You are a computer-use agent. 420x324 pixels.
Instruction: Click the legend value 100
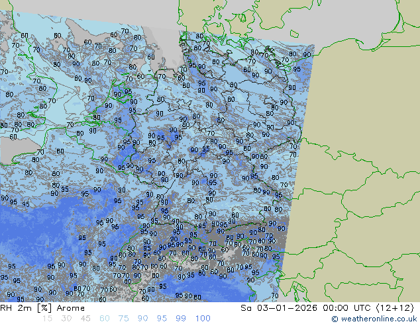(203, 319)
